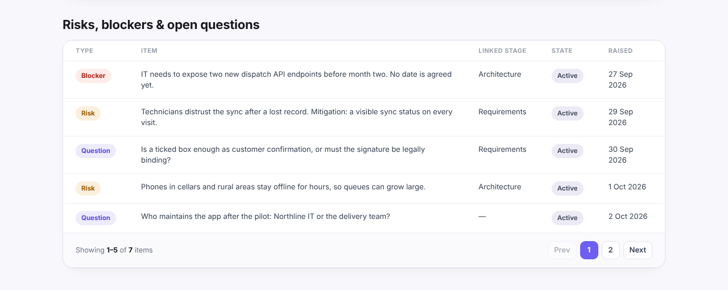The width and height of the screenshot is (728, 290).
Task: Click the dash stage in app maintenance row
Action: (x=482, y=217)
